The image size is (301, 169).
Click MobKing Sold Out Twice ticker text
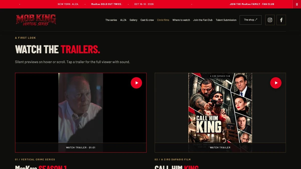pos(107,4)
